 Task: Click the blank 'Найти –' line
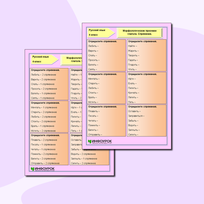click(133, 46)
